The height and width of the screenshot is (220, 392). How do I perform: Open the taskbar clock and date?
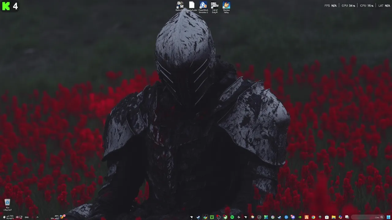pos(10,217)
